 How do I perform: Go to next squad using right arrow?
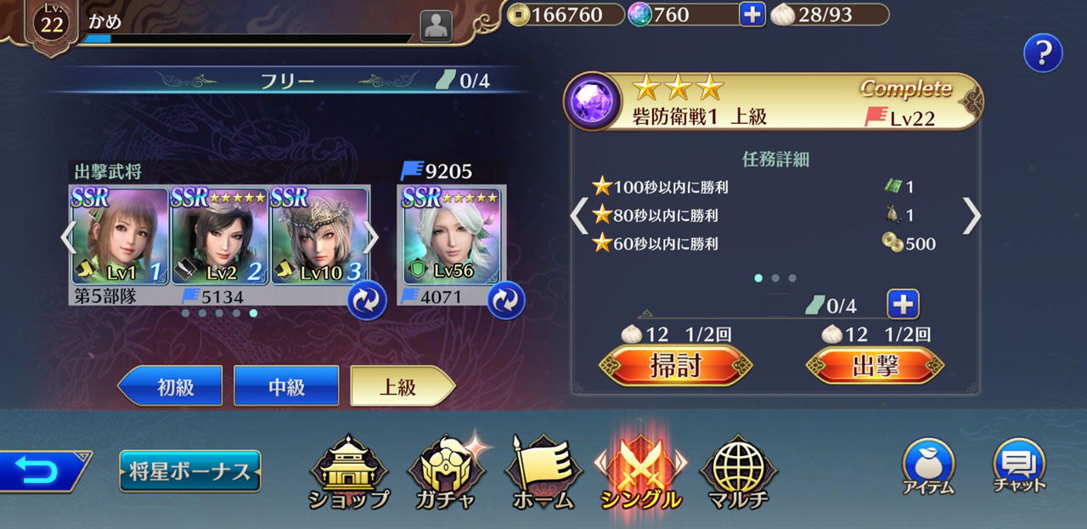pos(371,238)
